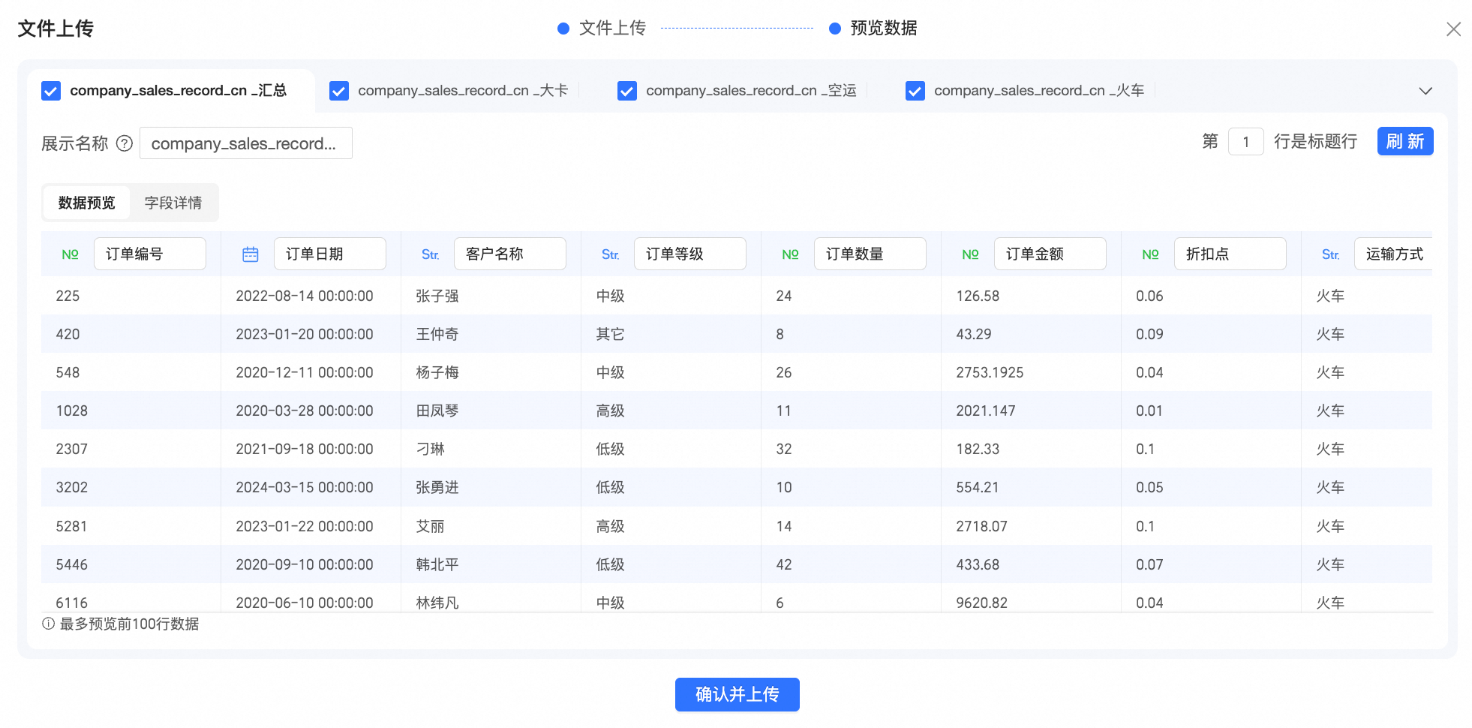The height and width of the screenshot is (728, 1472).
Task: Click the order number cell 1028
Action: tap(72, 411)
